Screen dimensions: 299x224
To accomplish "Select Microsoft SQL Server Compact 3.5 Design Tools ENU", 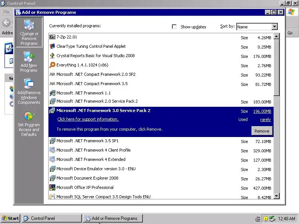I will pos(161,196).
